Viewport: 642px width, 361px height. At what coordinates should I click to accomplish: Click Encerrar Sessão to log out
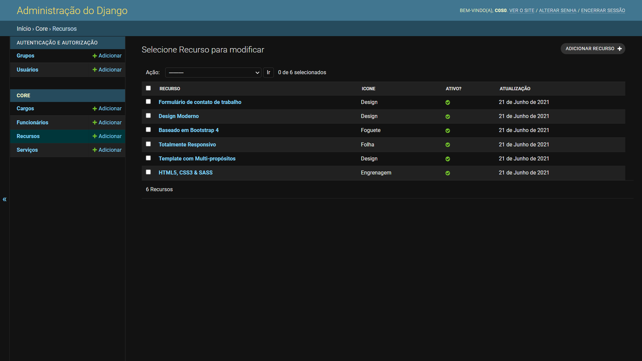point(603,11)
